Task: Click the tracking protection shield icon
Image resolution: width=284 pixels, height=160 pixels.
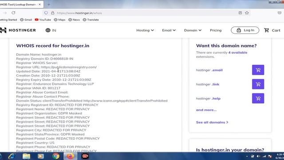Action: point(46,13)
